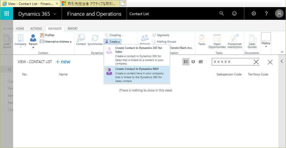Expand the right side pane chevron
The width and height of the screenshot is (286, 148).
(x=282, y=61)
